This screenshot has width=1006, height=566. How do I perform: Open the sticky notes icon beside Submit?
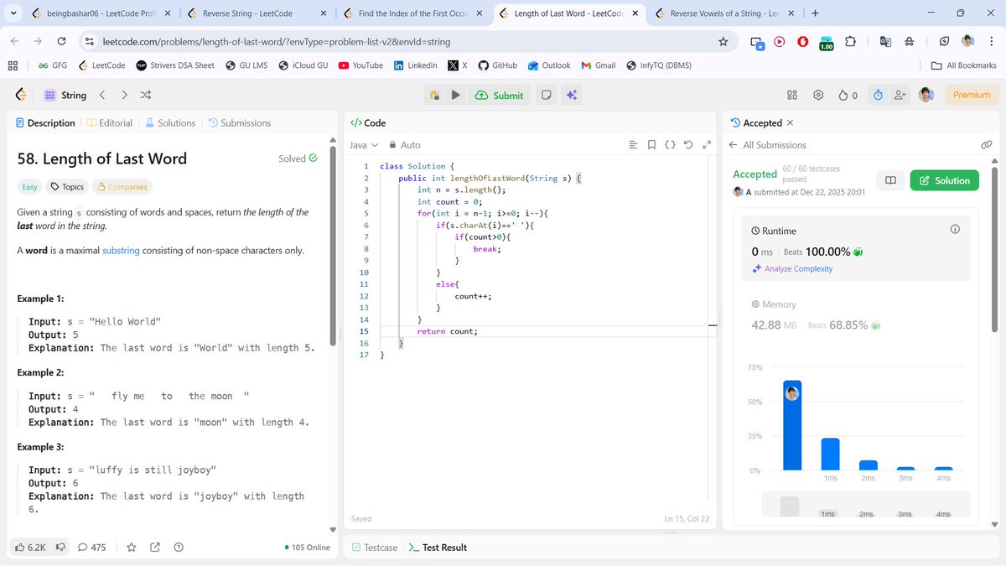[544, 95]
